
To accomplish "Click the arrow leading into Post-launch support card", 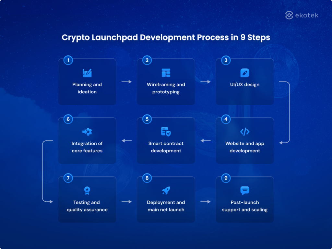I will pyautogui.click(x=206, y=202).
